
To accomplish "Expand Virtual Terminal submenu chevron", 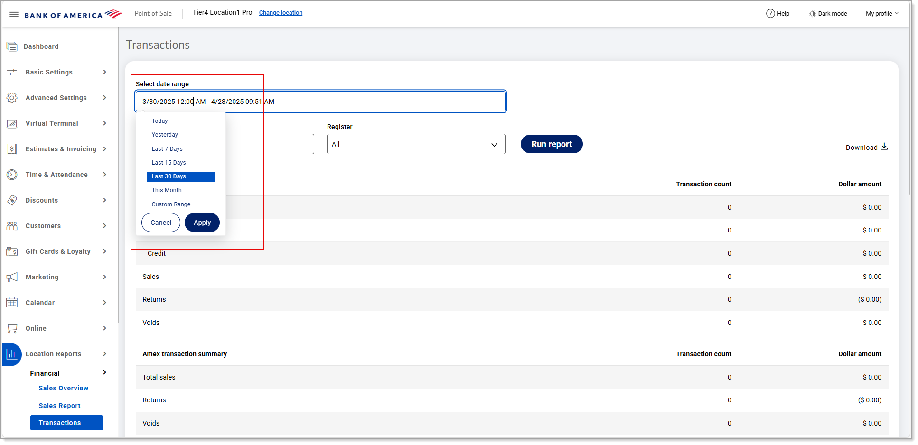I will [104, 123].
